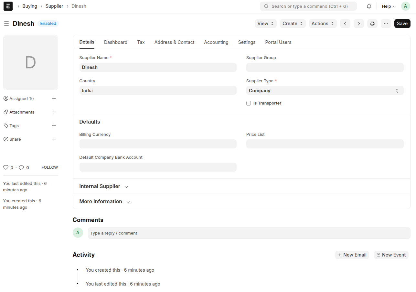Click the Billing Currency field
Viewport: 416px width, 292px height.
pos(158,144)
